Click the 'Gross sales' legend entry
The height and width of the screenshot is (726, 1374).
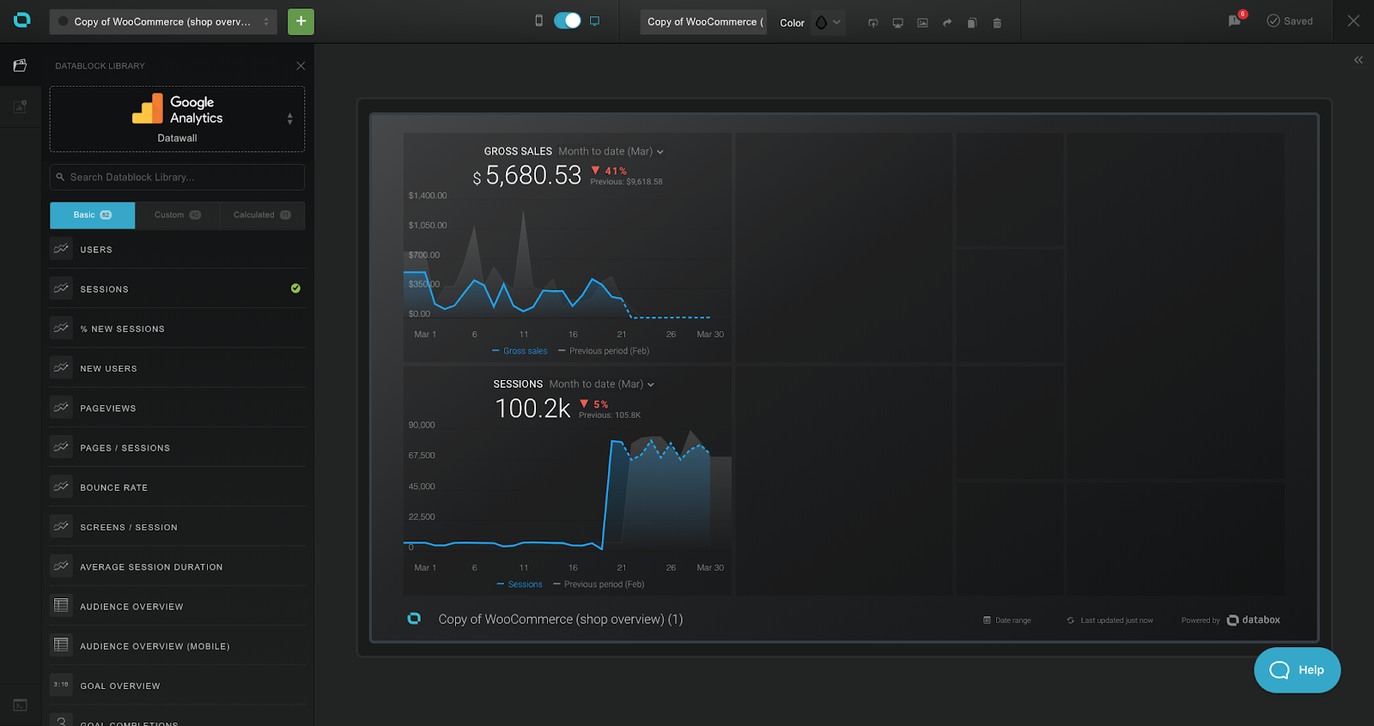click(x=520, y=351)
